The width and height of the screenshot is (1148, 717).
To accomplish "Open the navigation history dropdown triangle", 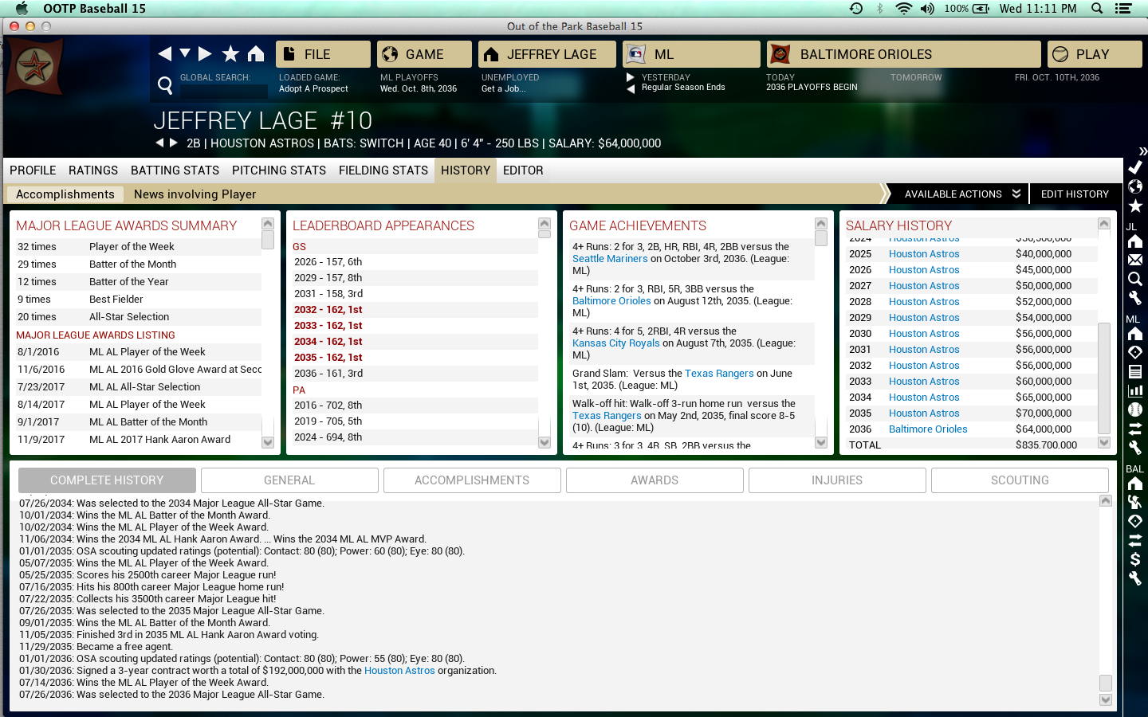I will (x=185, y=53).
